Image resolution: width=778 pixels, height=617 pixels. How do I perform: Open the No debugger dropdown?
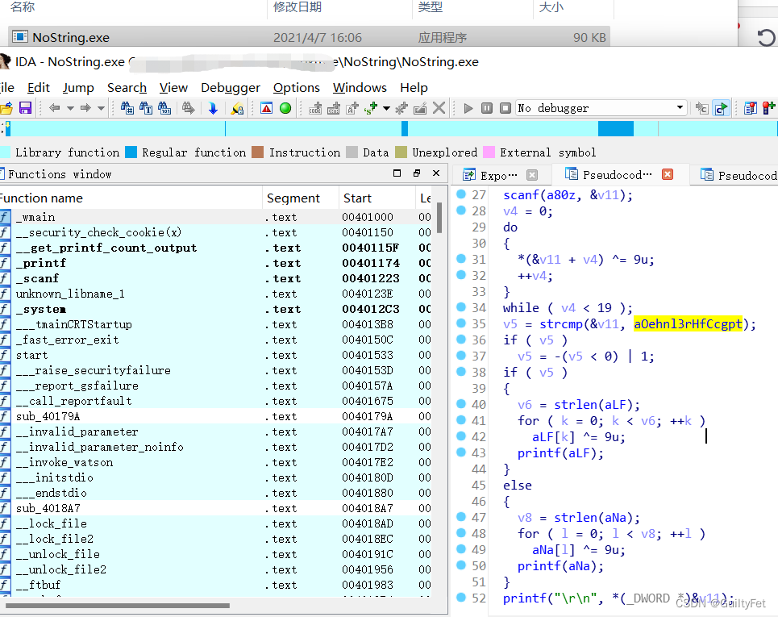[x=680, y=108]
